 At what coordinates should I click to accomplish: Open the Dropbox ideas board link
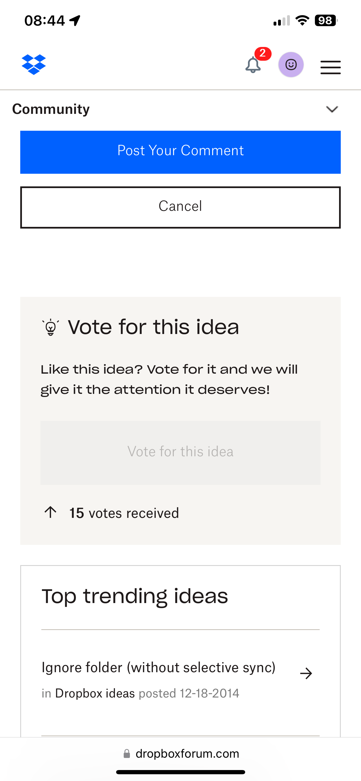pyautogui.click(x=95, y=693)
